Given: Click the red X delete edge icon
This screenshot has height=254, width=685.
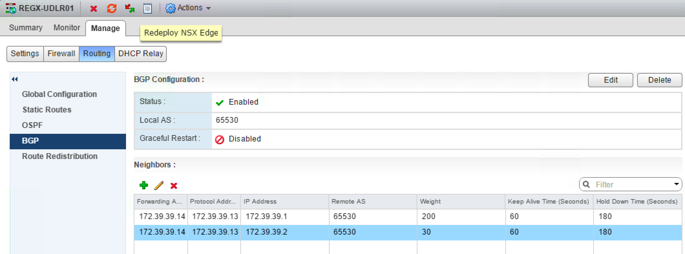Looking at the screenshot, I should 94,8.
